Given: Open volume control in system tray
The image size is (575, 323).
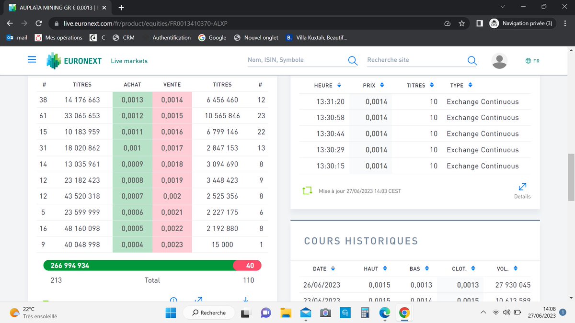Looking at the screenshot, I should point(506,313).
